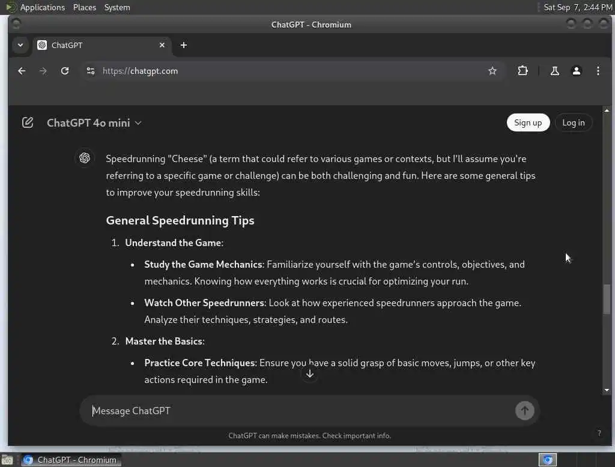Click the 'Watch Other Speedrunners' bullet text
615x467 pixels.
tap(204, 303)
